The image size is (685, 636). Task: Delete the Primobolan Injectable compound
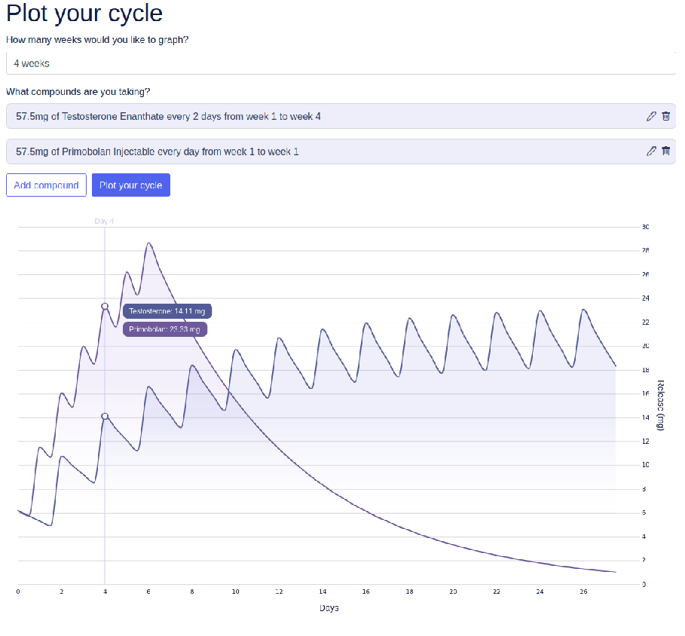tap(665, 151)
